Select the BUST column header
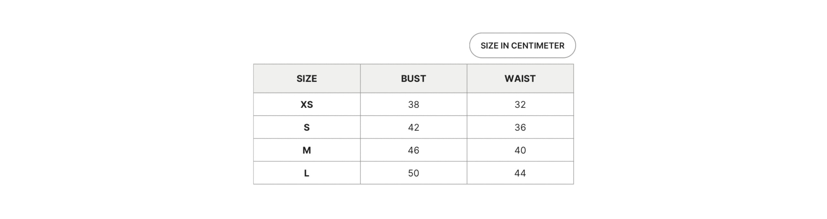Viewport: 827px width, 219px height. point(414,78)
